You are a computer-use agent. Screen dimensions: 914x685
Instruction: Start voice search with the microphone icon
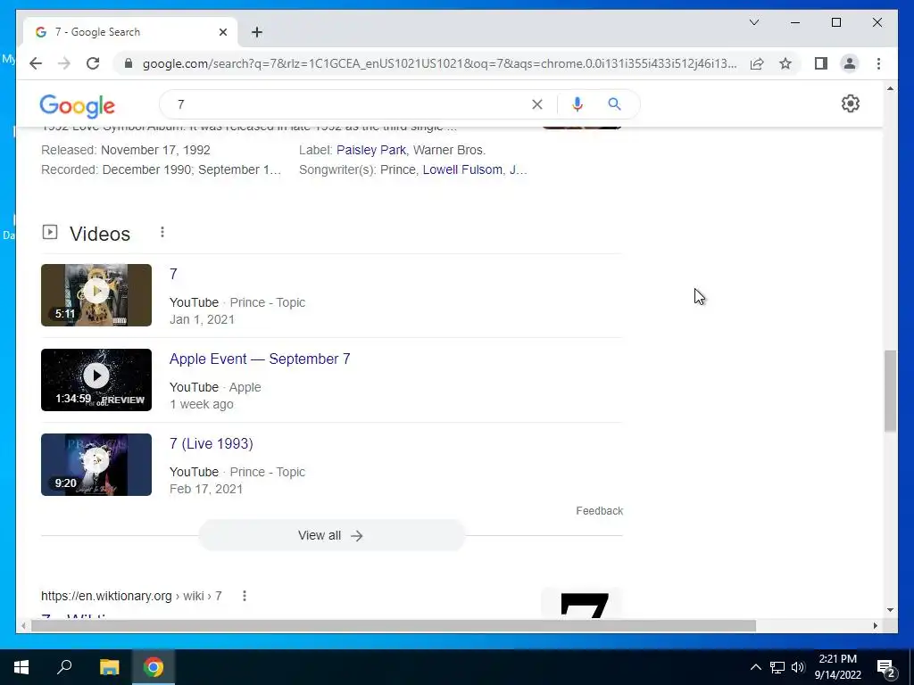[577, 104]
